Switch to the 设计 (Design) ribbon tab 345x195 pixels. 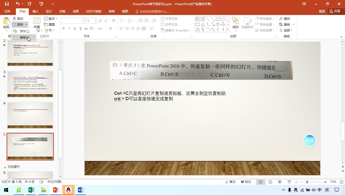click(48, 11)
